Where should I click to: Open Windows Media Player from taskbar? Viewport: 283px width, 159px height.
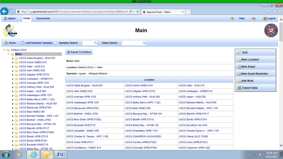(x=19, y=155)
